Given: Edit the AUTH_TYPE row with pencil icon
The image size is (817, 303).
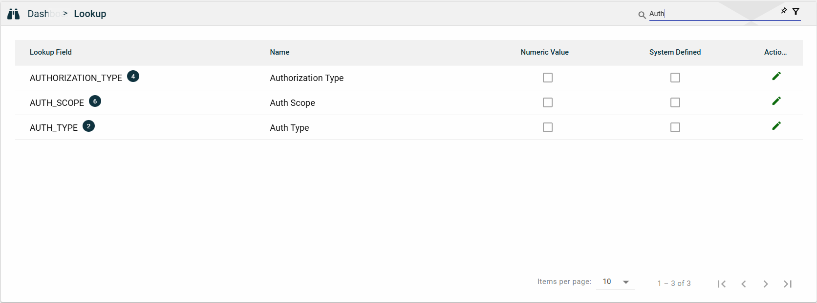Looking at the screenshot, I should [776, 126].
